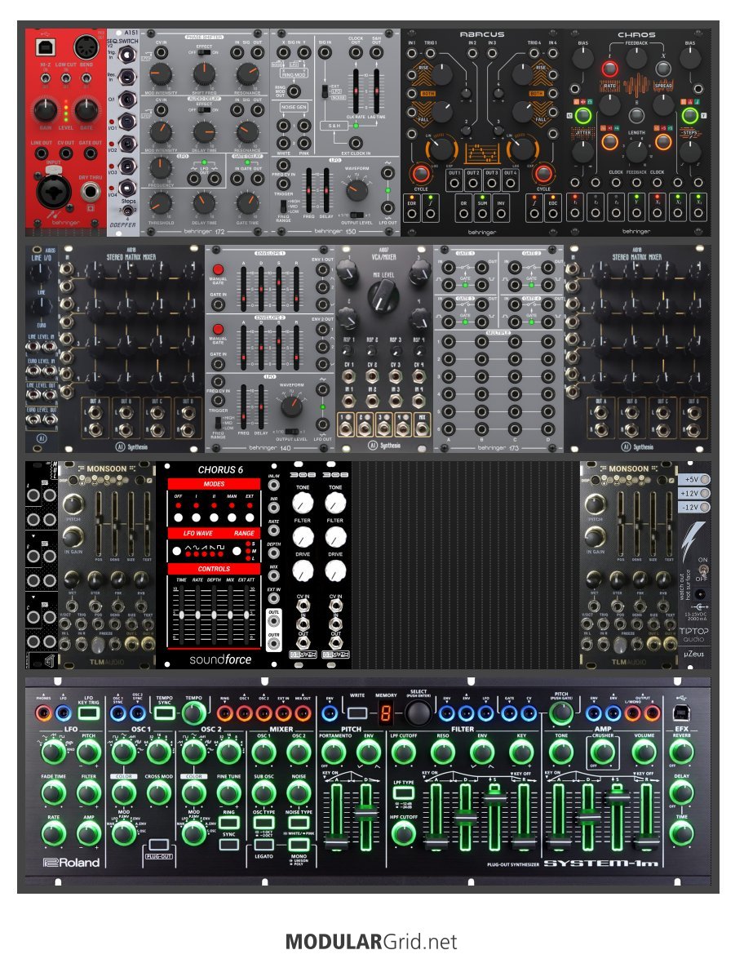744x959 pixels.
Task: Click the System-1m PITCH attack A slider
Action: (336, 816)
